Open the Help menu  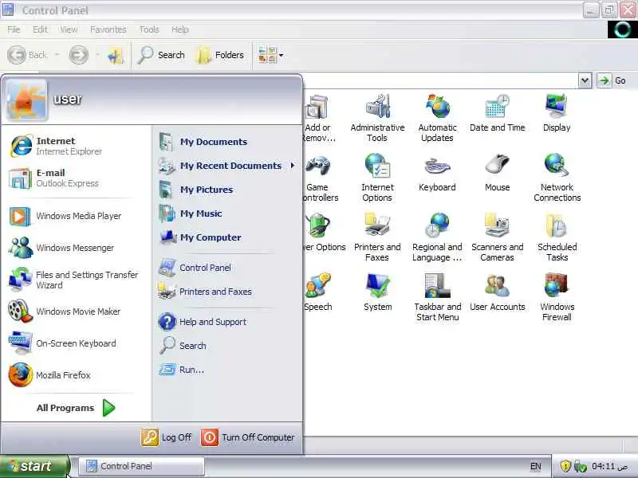click(x=180, y=29)
